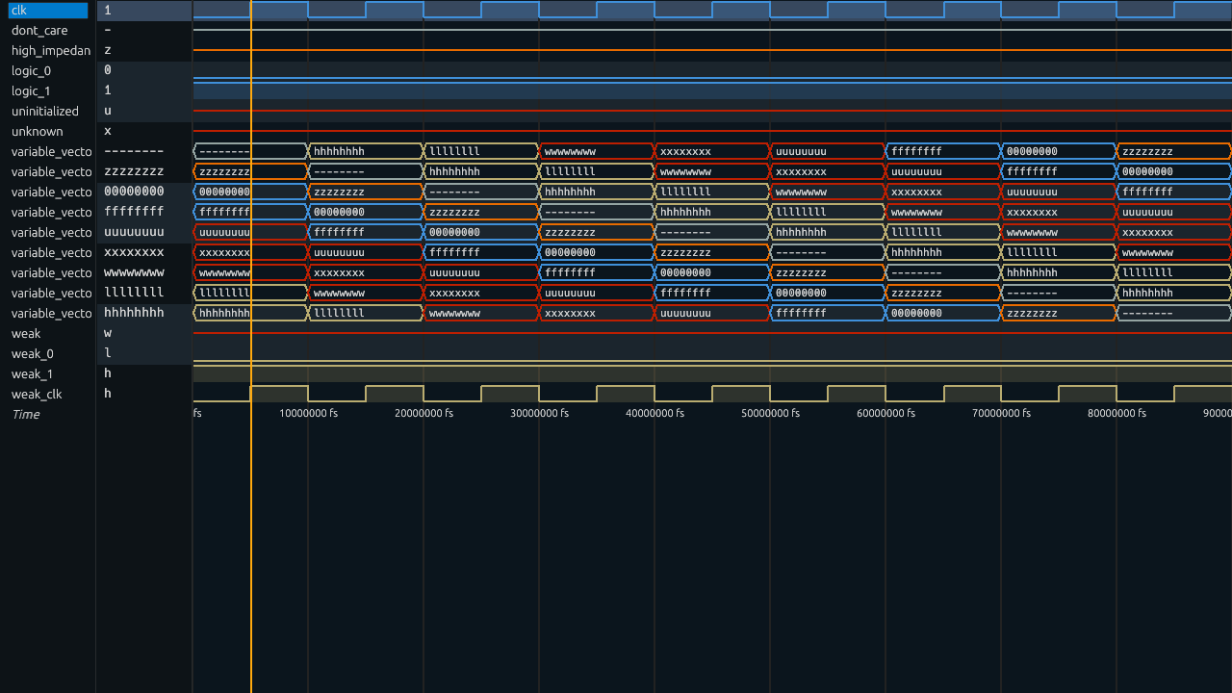Click the Time row label

pyautogui.click(x=26, y=415)
